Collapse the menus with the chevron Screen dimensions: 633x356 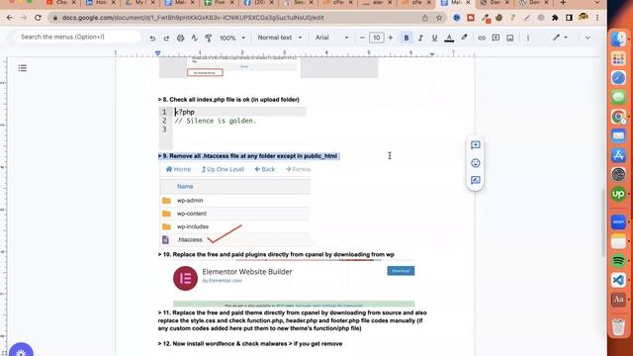click(x=588, y=38)
